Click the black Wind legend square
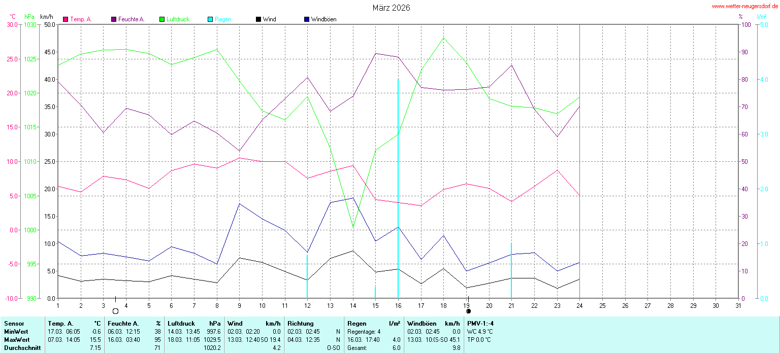Image resolution: width=780 pixels, height=353 pixels. click(258, 19)
